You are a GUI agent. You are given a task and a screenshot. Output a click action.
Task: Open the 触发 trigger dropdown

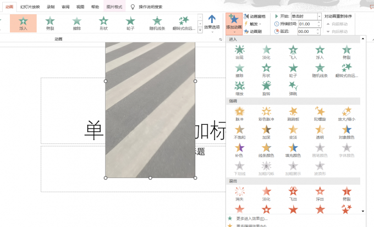pos(252,24)
